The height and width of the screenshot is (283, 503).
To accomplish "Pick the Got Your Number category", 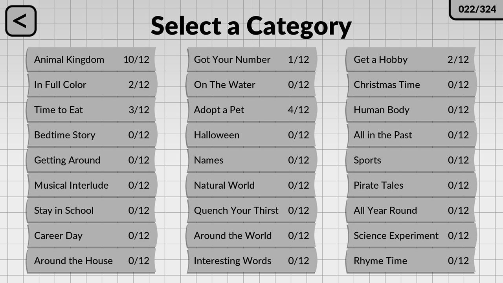I will pyautogui.click(x=251, y=60).
